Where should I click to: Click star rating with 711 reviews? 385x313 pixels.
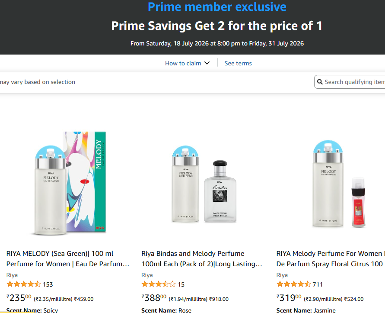pos(294,284)
